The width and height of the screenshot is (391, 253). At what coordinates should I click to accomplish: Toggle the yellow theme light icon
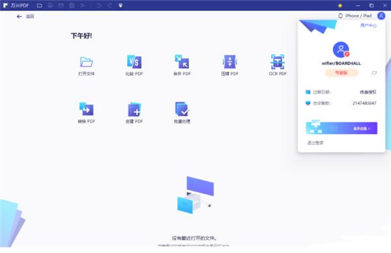click(x=340, y=5)
